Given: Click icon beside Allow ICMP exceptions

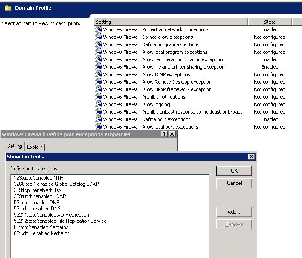Looking at the screenshot, I should click(x=98, y=74).
